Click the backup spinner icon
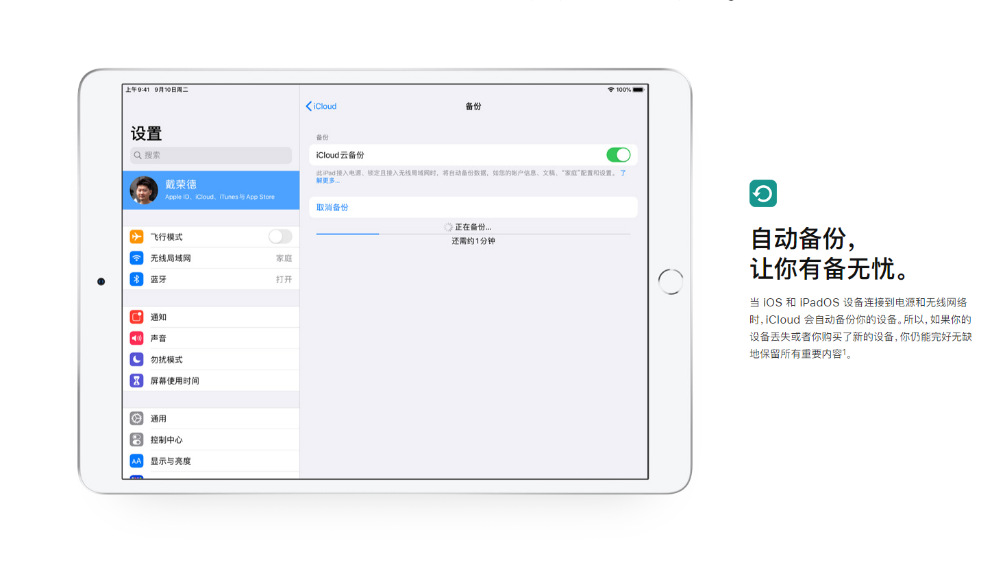This screenshot has height=567, width=1005. coord(448,227)
